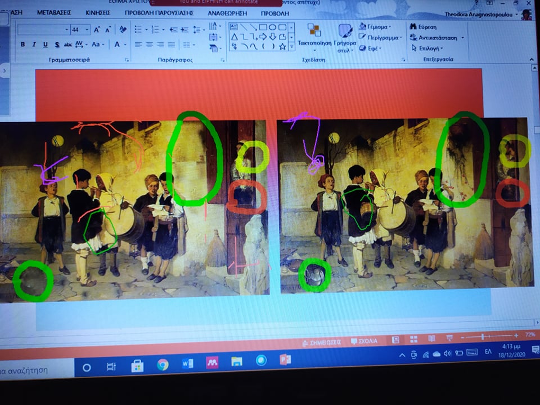Open Γρήγορα στυλ quick styles
This screenshot has width=540, height=405.
click(345, 38)
